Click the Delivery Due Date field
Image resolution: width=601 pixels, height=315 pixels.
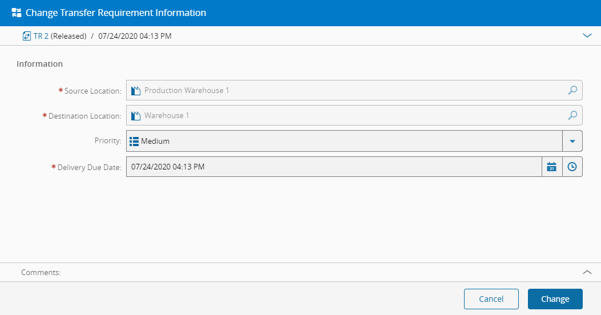331,167
